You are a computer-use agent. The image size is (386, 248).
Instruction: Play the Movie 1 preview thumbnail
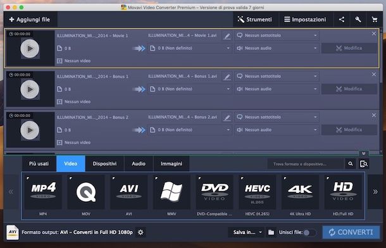tap(30, 49)
